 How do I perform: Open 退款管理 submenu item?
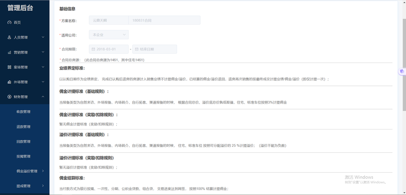[23, 126]
